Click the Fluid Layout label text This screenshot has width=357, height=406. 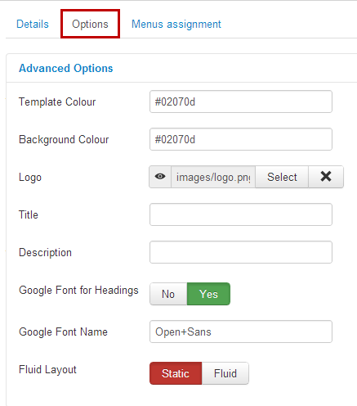(47, 369)
